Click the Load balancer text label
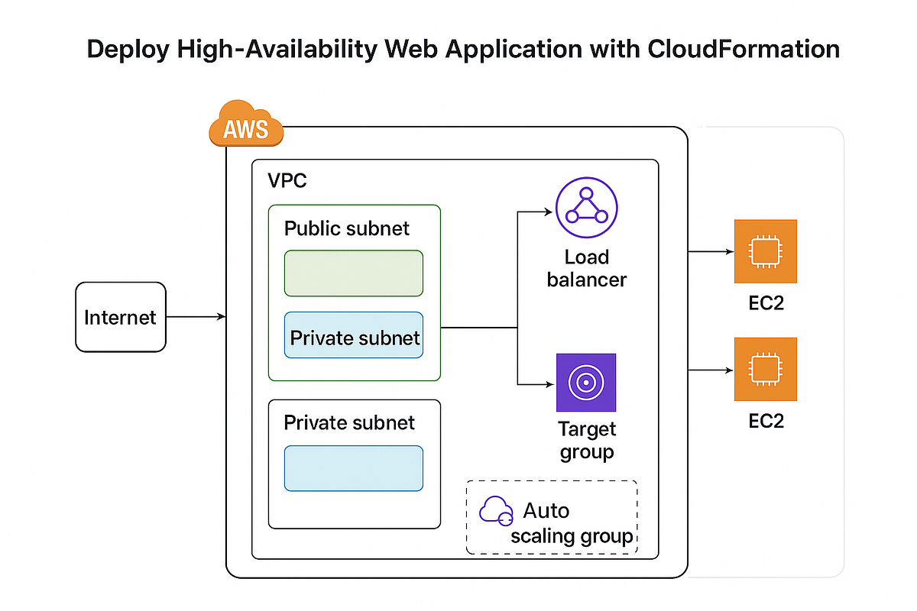The width and height of the screenshot is (917, 611). [586, 268]
